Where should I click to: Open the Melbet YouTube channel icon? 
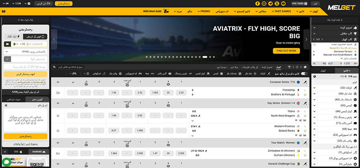[283, 4]
